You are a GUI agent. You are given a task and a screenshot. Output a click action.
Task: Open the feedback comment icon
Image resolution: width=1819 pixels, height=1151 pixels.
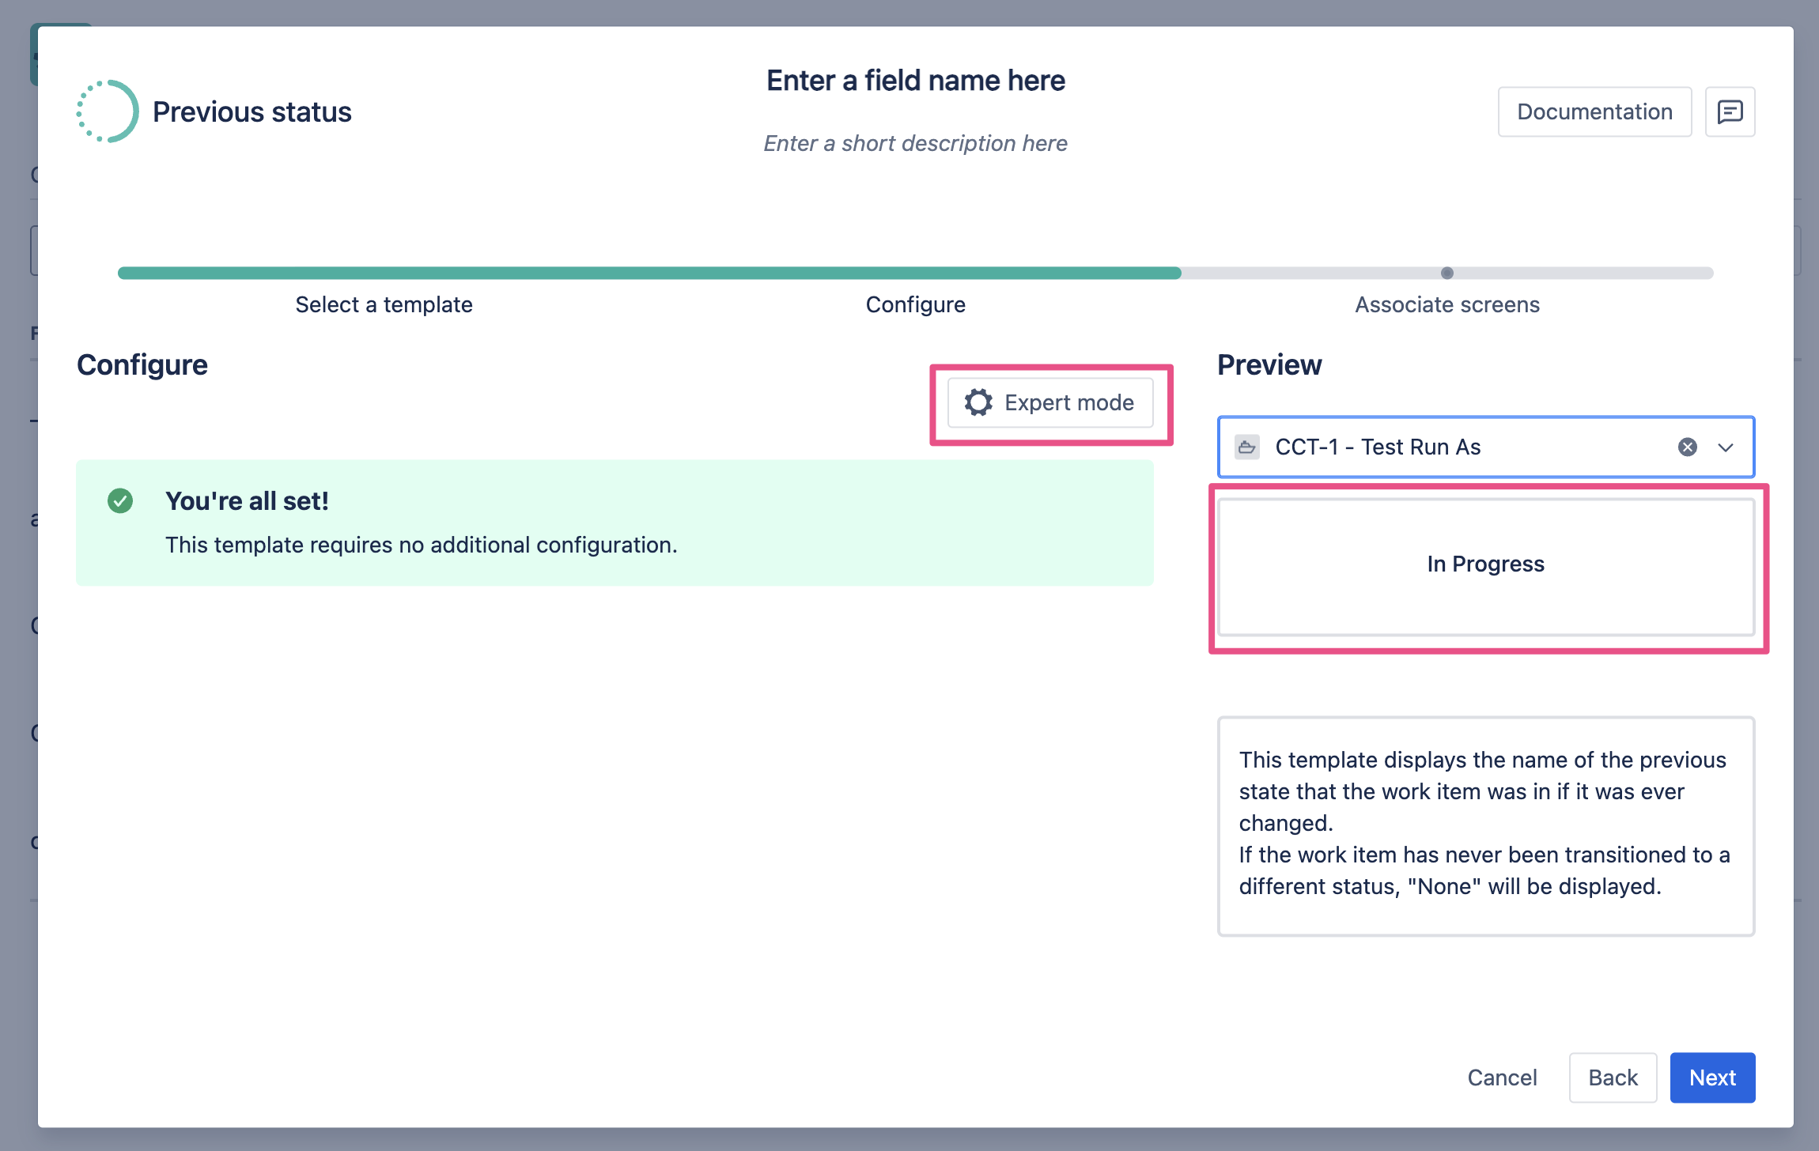click(x=1730, y=111)
